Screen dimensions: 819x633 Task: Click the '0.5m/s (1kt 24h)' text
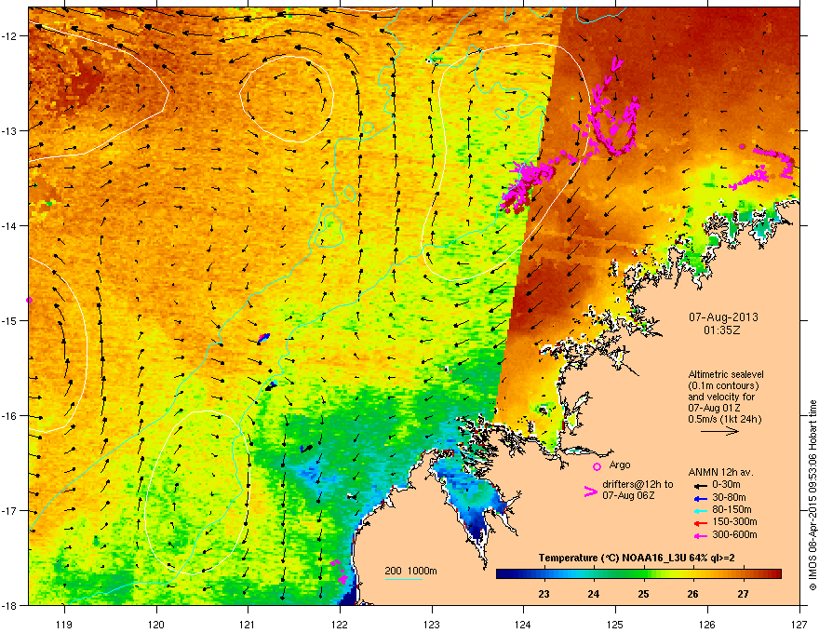pos(725,419)
